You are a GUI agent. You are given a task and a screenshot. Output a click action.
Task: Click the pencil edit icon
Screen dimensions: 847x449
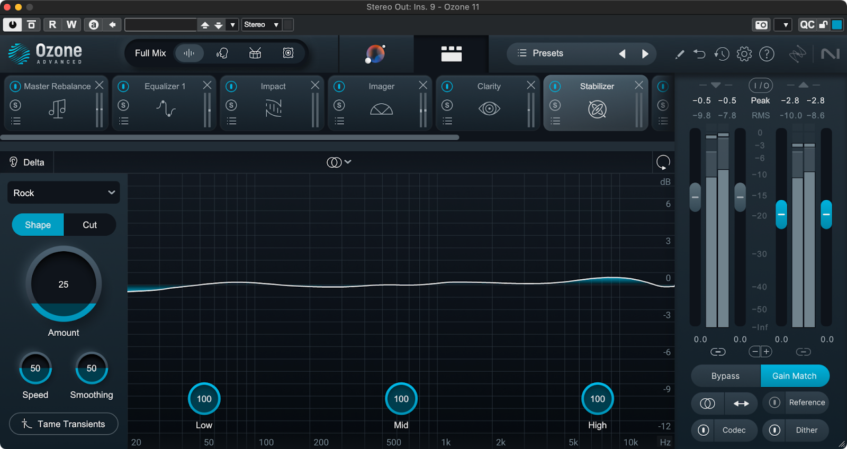click(680, 54)
